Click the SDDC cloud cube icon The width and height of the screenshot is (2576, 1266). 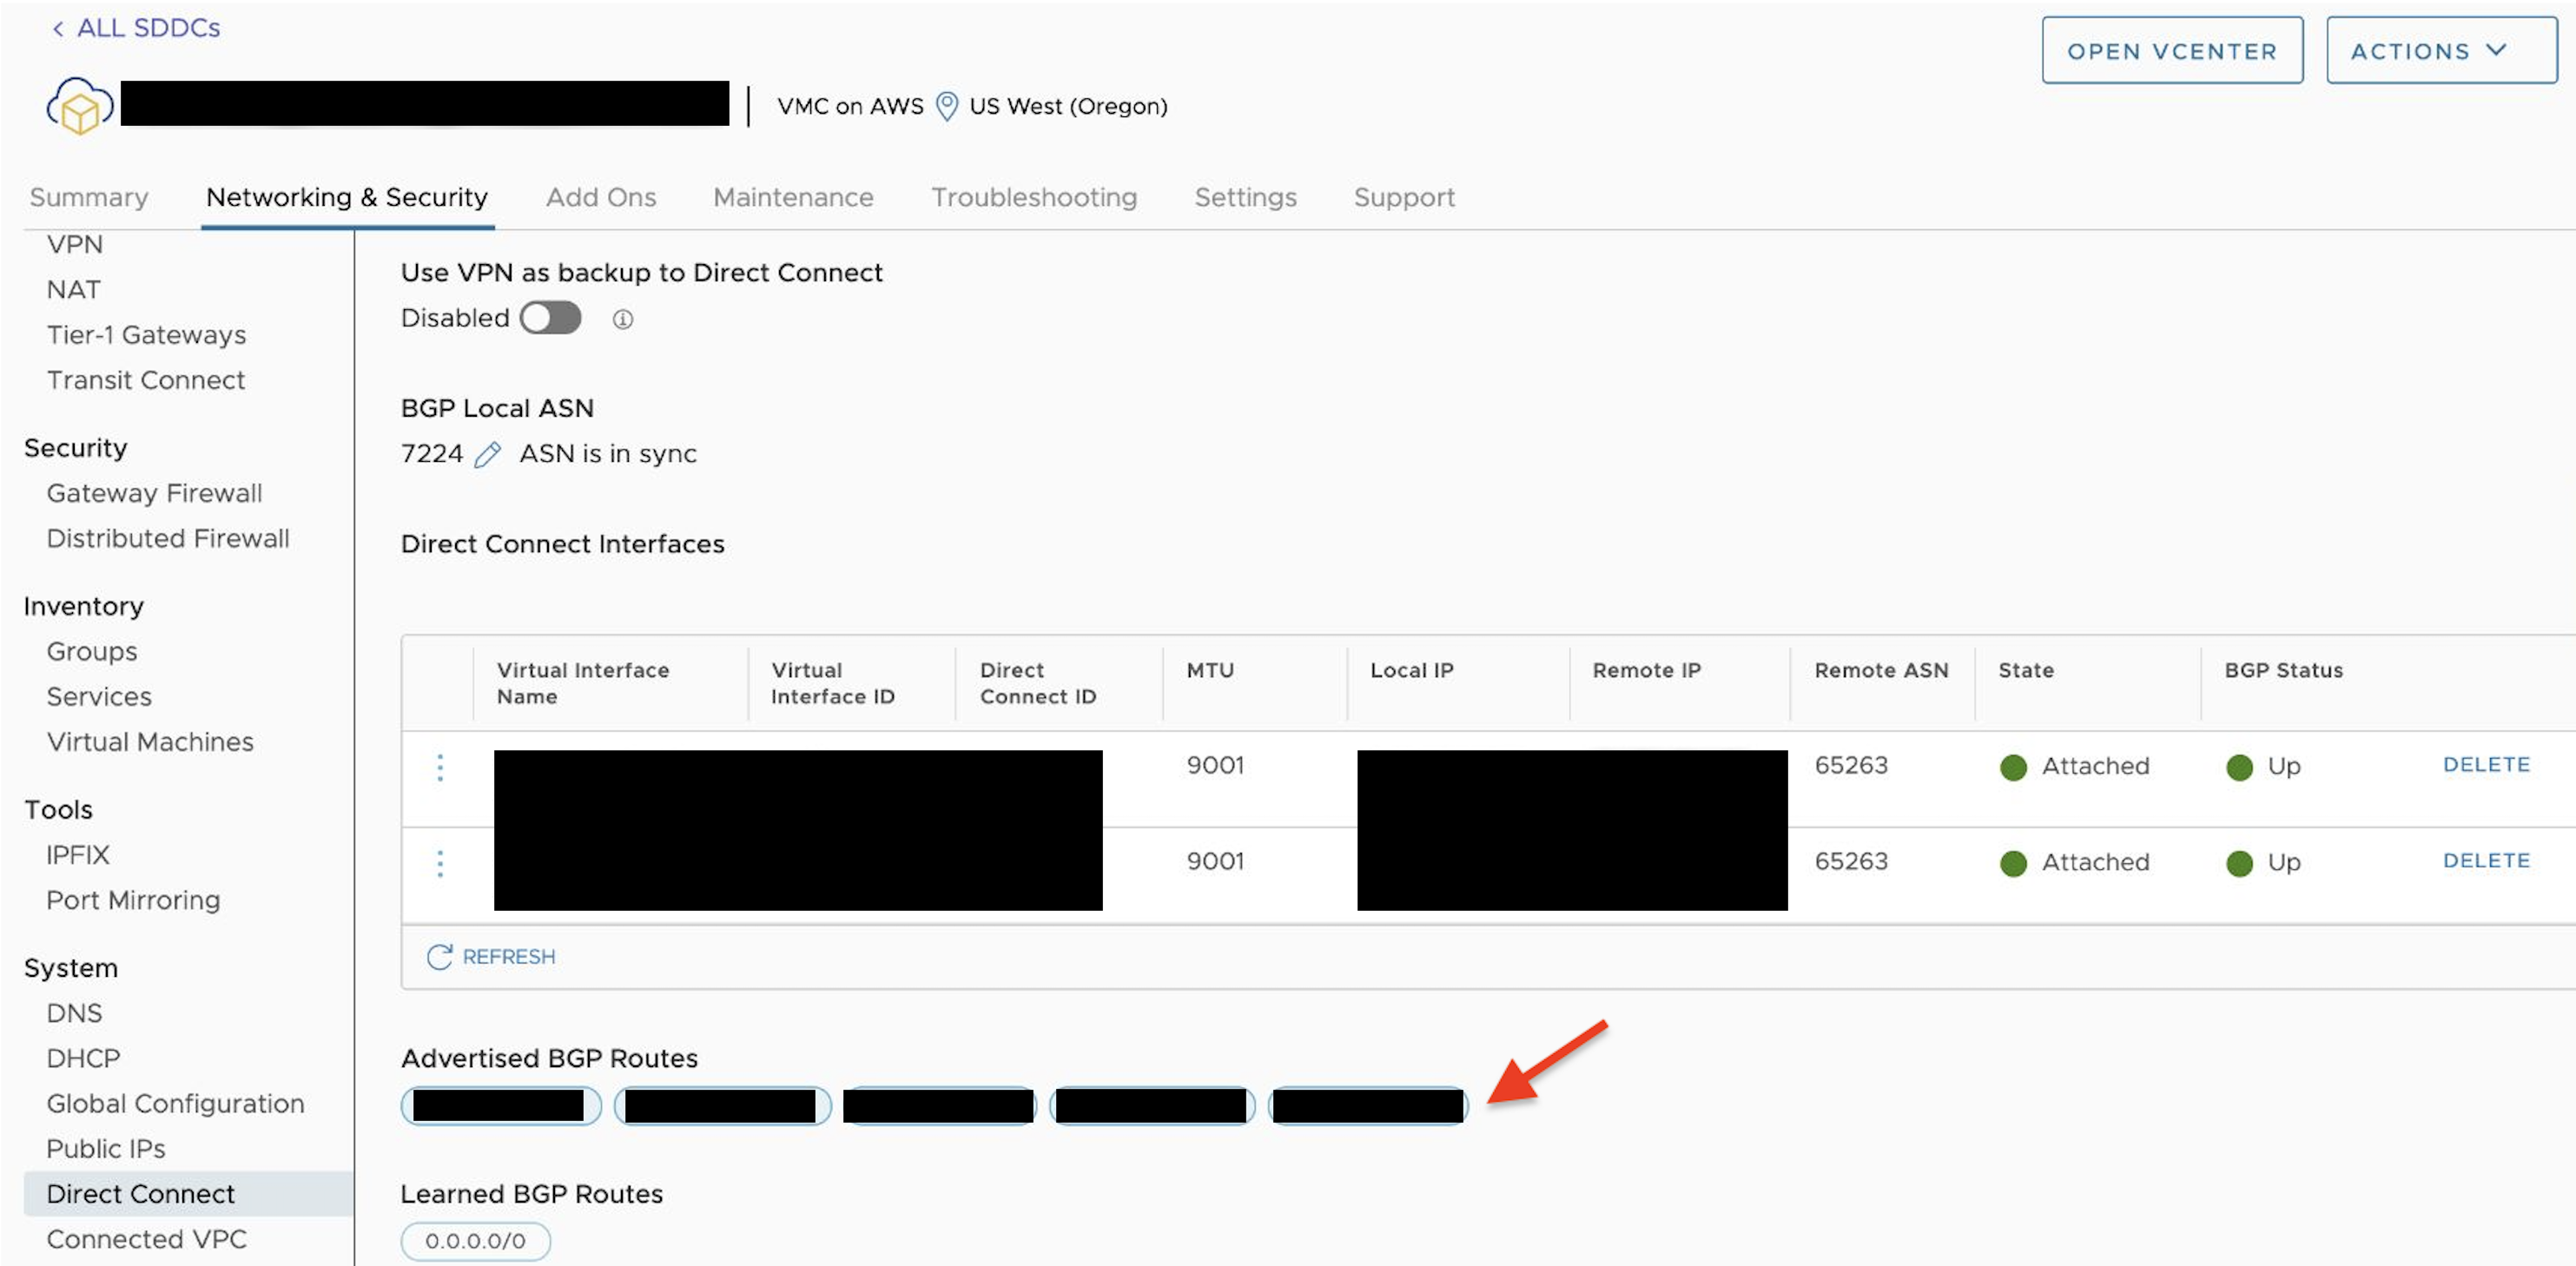pyautogui.click(x=79, y=106)
